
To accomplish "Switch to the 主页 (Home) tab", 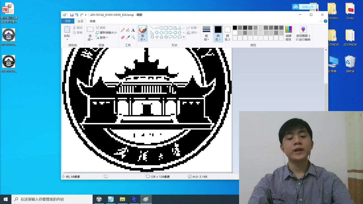I will (81, 21).
